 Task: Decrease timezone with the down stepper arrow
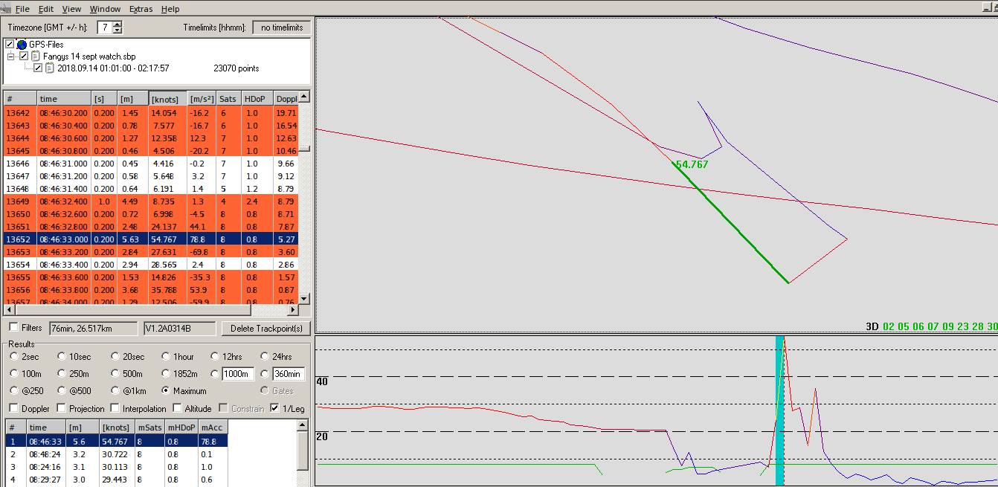[117, 30]
